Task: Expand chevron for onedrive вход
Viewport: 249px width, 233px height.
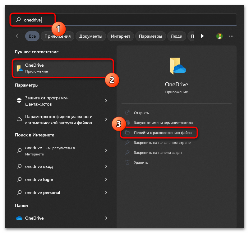Action: [x=106, y=166]
